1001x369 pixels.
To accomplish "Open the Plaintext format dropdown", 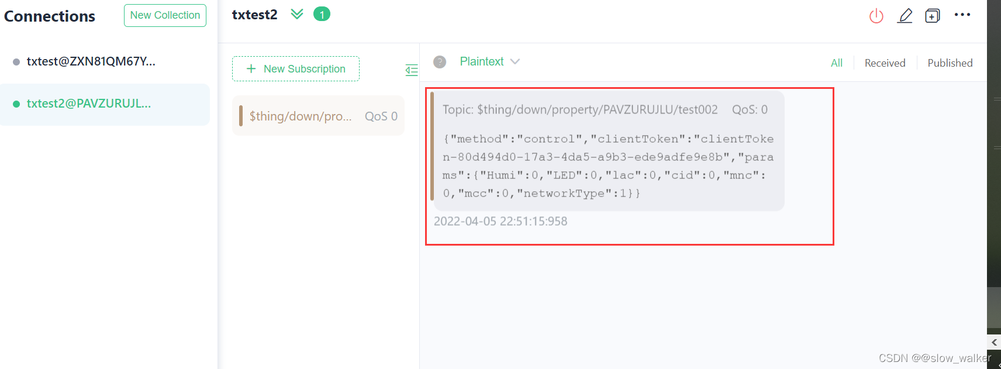I will click(489, 61).
